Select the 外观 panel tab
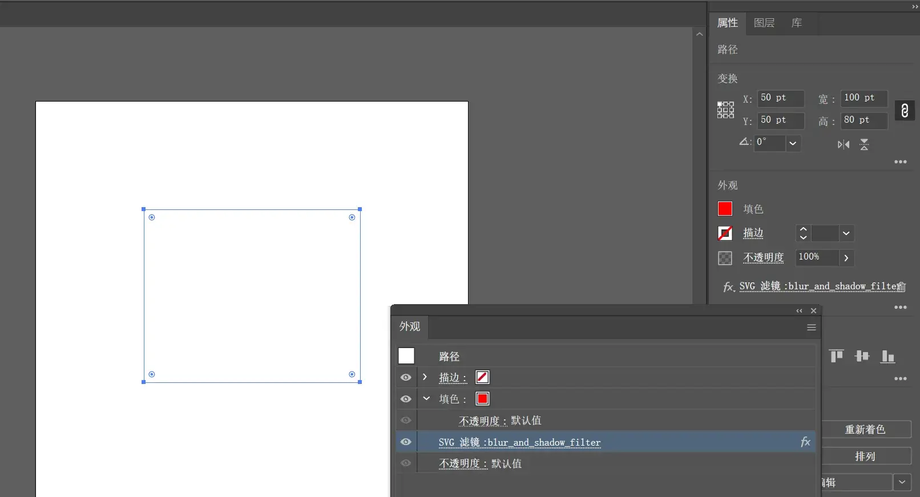The height and width of the screenshot is (497, 920). coord(410,327)
